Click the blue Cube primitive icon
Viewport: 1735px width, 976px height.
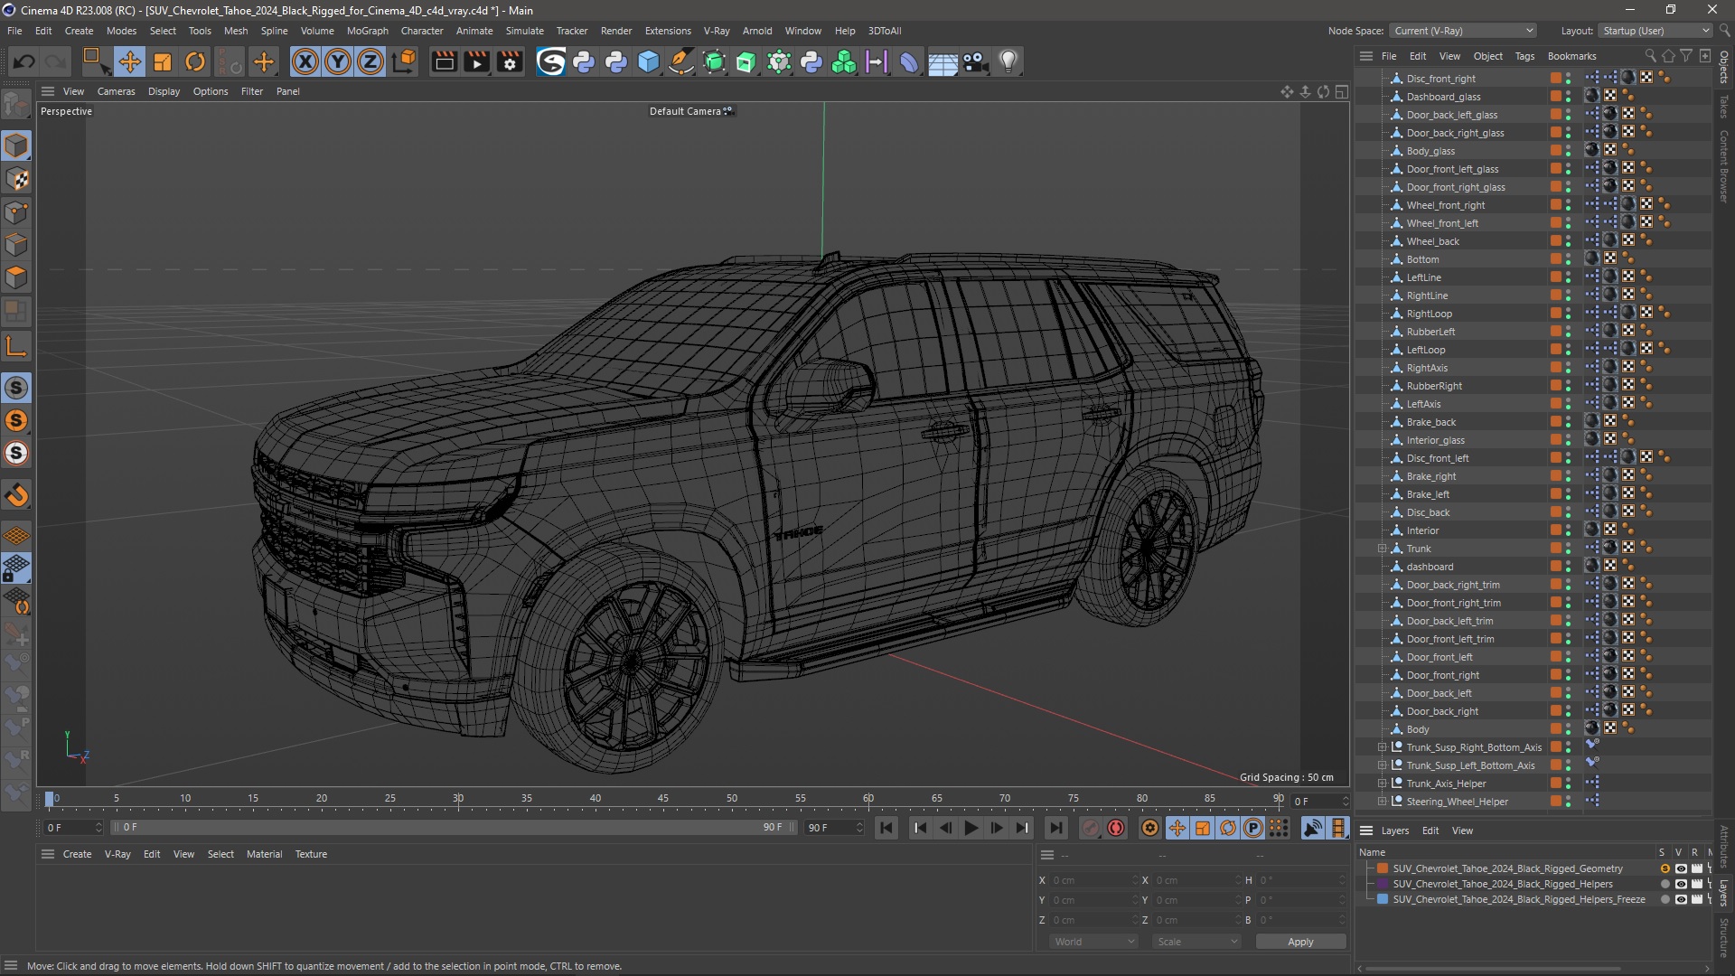(649, 61)
